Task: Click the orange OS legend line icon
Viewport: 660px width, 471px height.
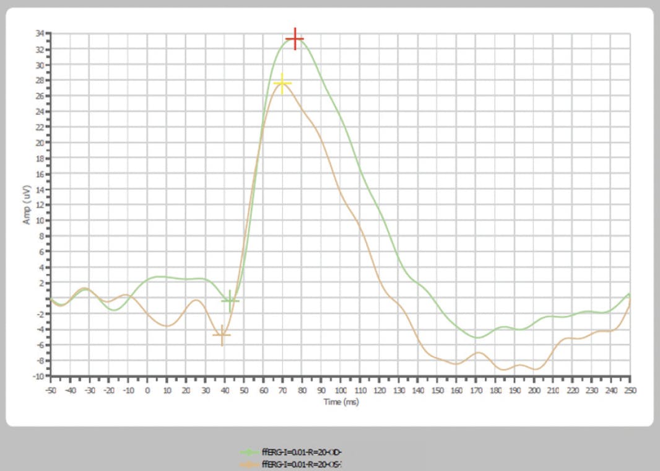Action: 250,464
